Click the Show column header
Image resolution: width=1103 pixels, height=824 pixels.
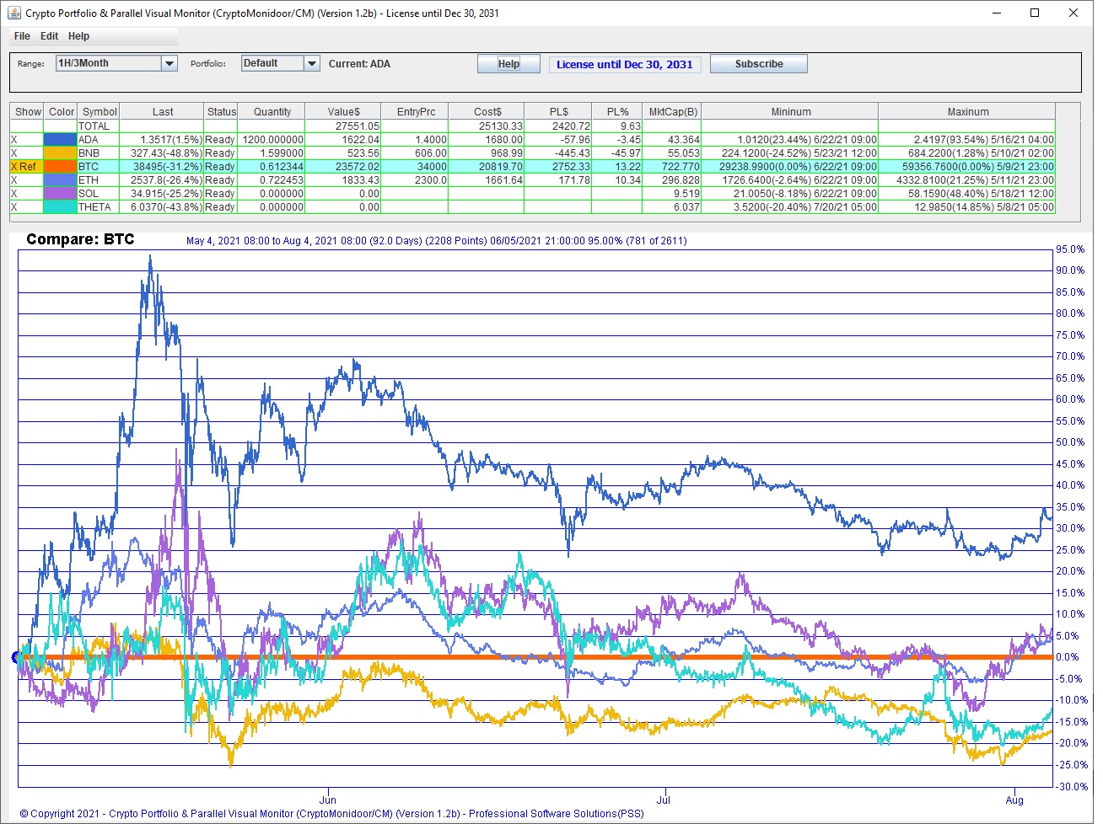(27, 111)
